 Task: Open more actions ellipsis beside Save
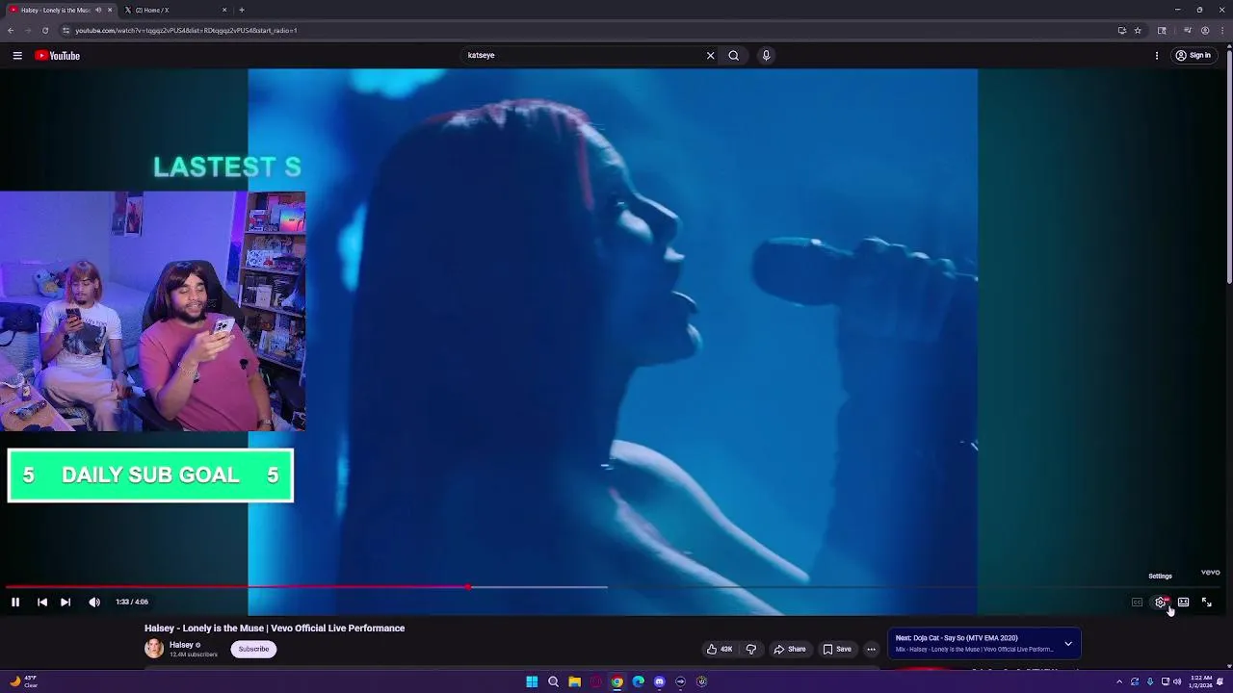tap(871, 649)
